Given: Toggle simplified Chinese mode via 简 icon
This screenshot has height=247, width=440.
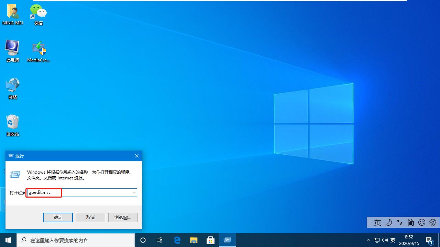Looking at the screenshot, I should [410, 222].
